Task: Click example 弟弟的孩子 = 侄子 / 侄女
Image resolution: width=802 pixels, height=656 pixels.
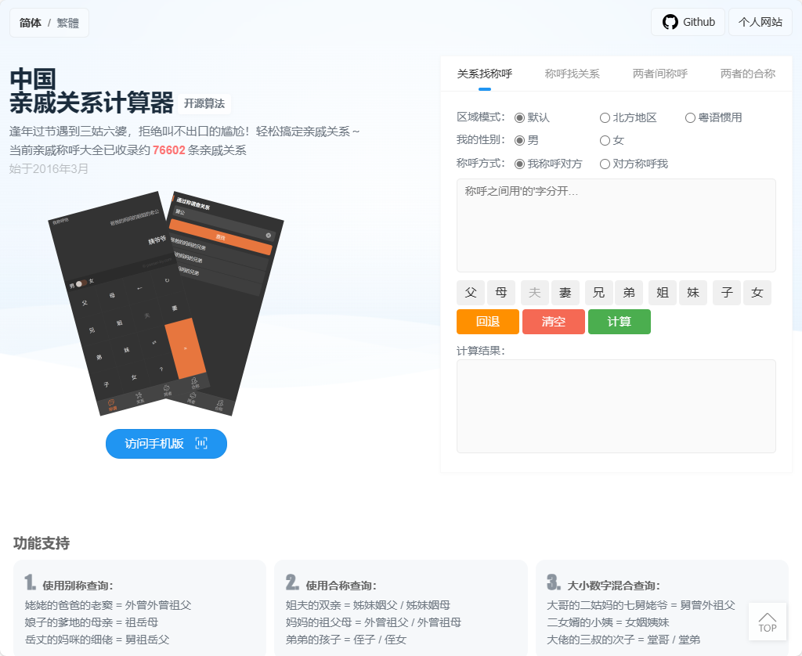Action: pyautogui.click(x=345, y=640)
